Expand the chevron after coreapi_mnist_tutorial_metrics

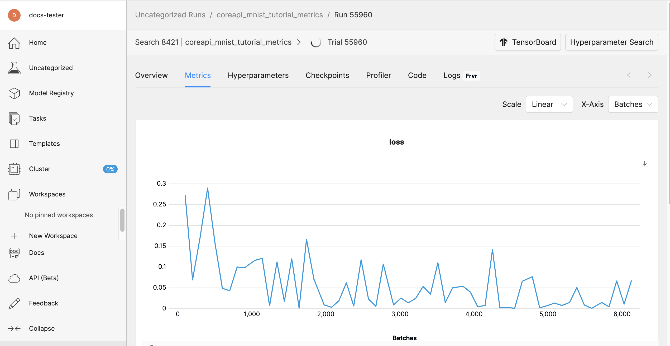point(299,42)
